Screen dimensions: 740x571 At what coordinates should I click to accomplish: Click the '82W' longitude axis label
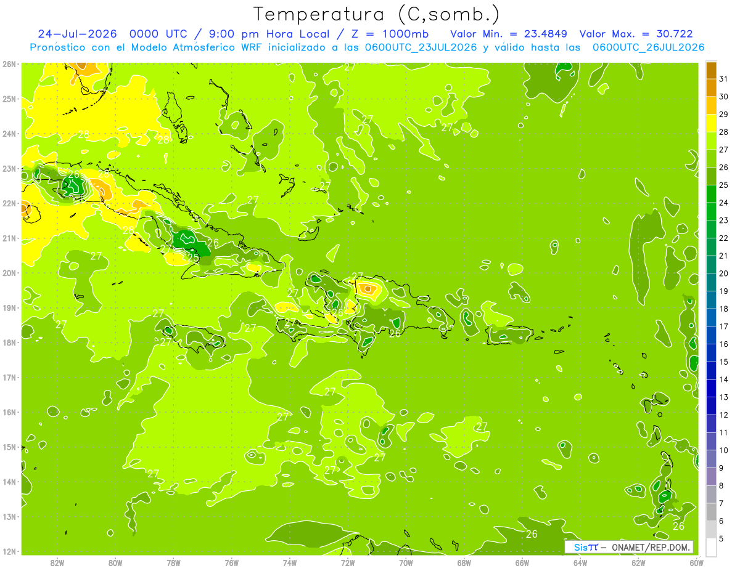pyautogui.click(x=57, y=562)
